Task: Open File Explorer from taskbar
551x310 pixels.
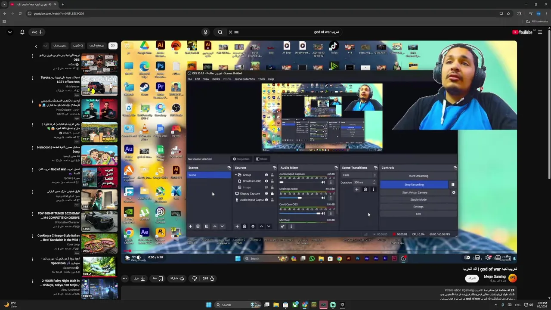Action: (276, 305)
